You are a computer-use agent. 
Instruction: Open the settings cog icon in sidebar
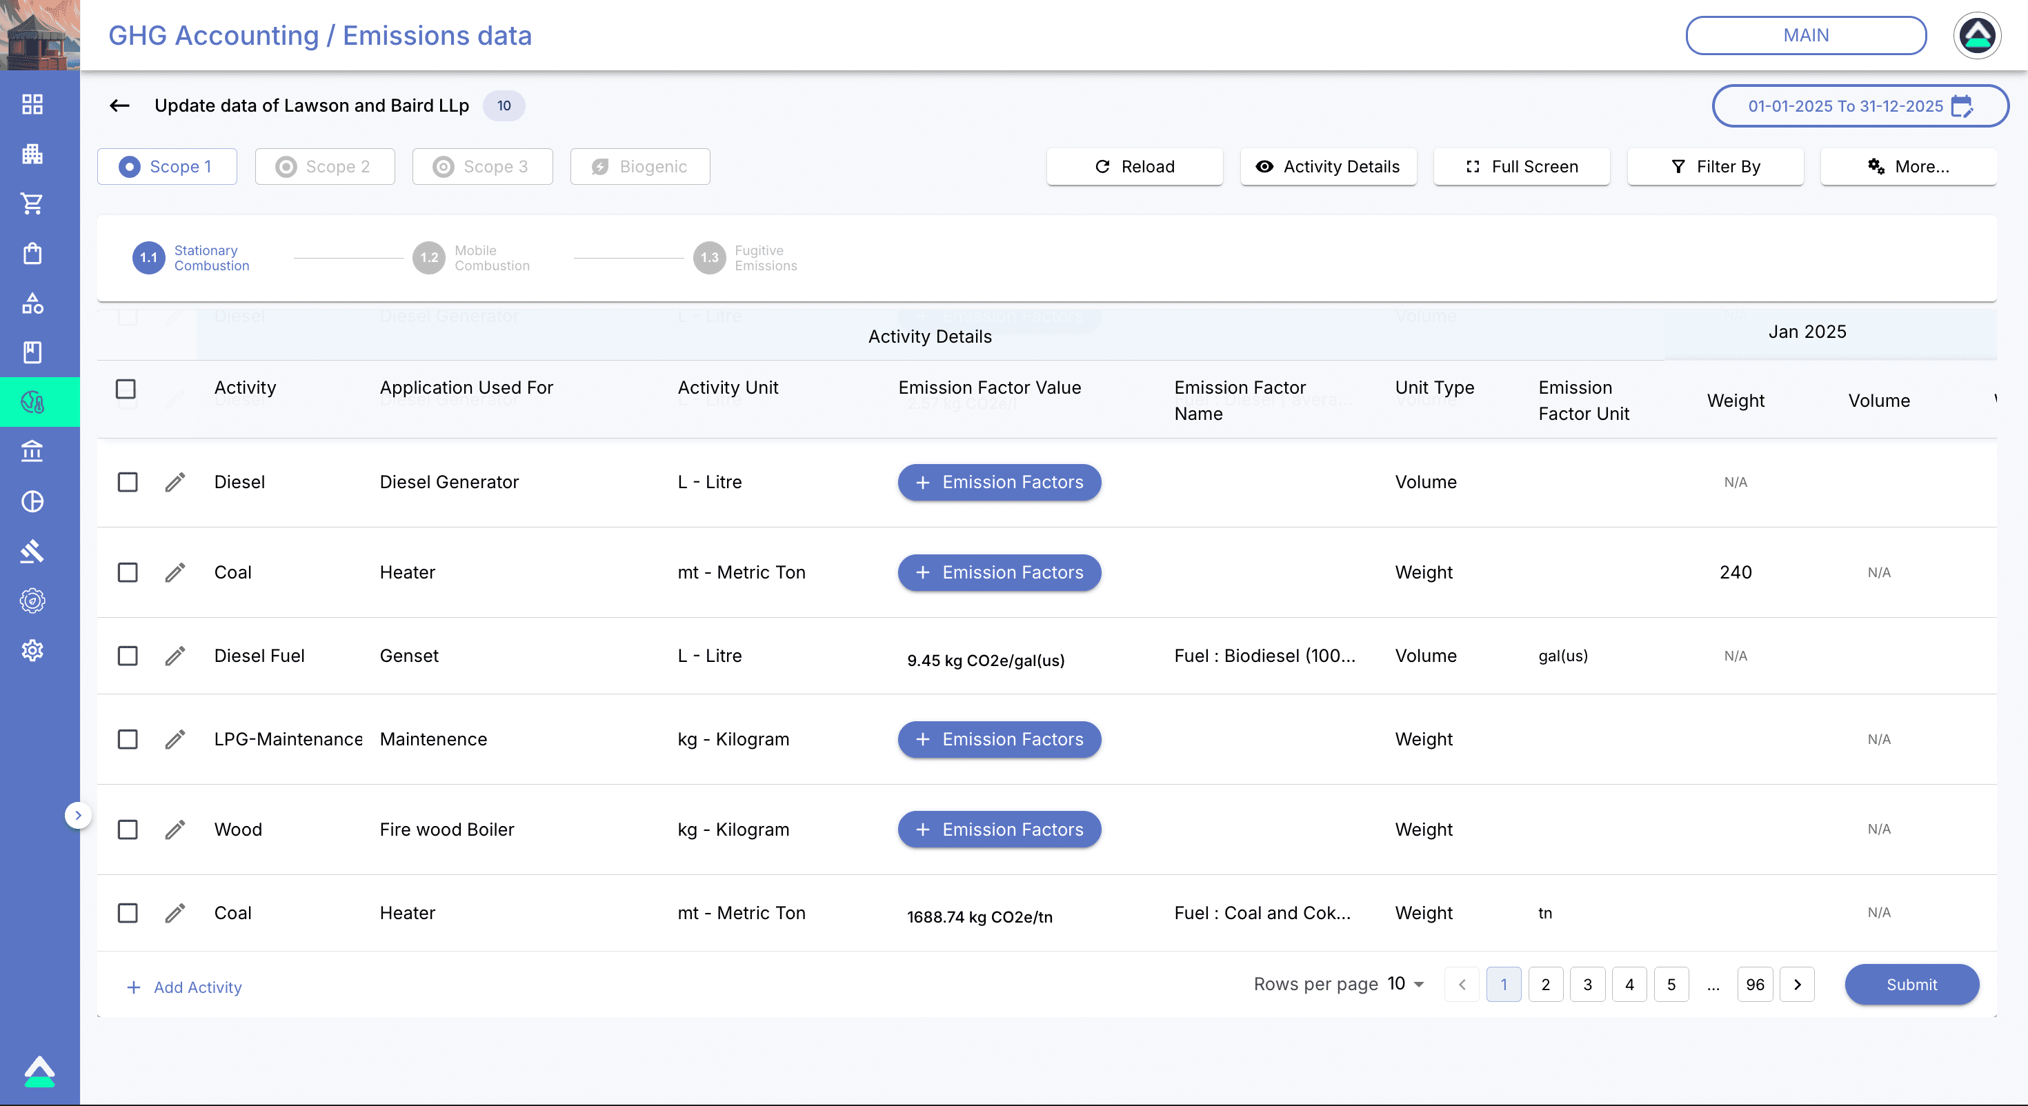[32, 650]
